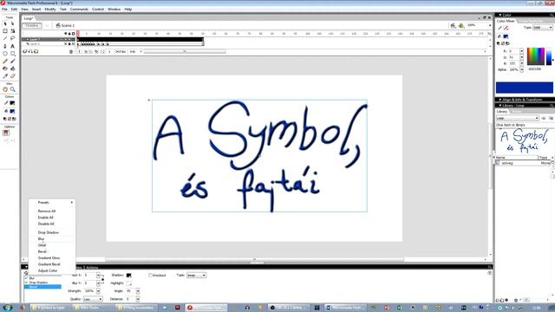Click the toolbox fill color swatch
The image size is (555, 312).
point(12,111)
